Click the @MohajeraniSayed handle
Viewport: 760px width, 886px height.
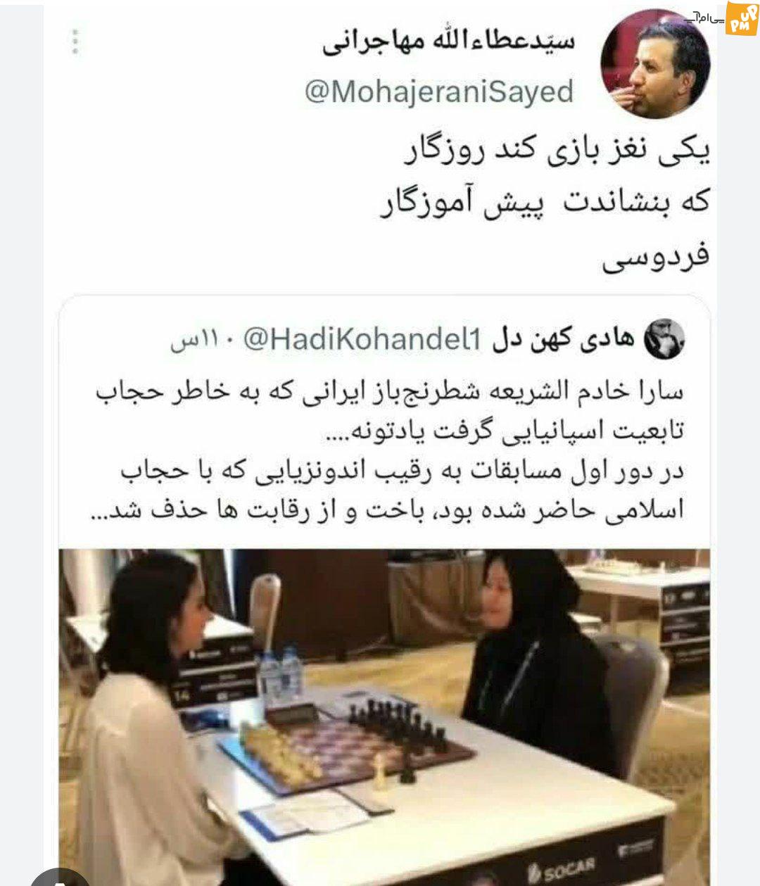(x=439, y=91)
